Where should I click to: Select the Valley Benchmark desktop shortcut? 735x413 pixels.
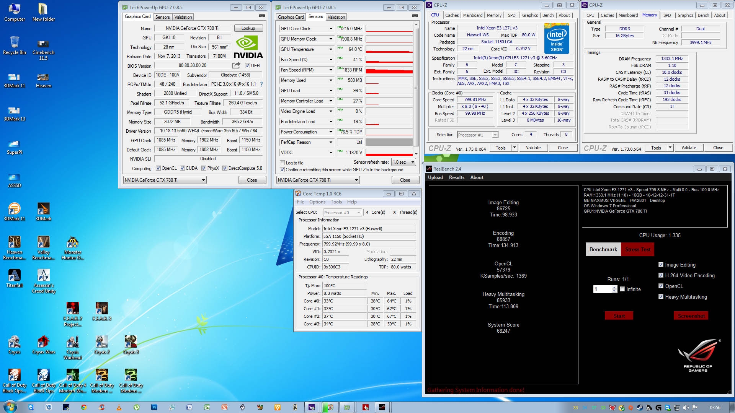pyautogui.click(x=43, y=248)
